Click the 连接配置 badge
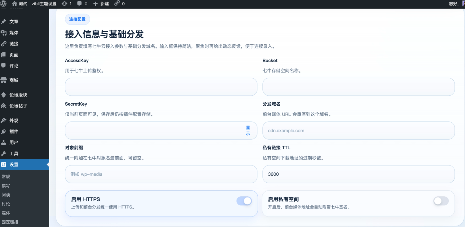The height and width of the screenshot is (227, 465). pyautogui.click(x=77, y=19)
